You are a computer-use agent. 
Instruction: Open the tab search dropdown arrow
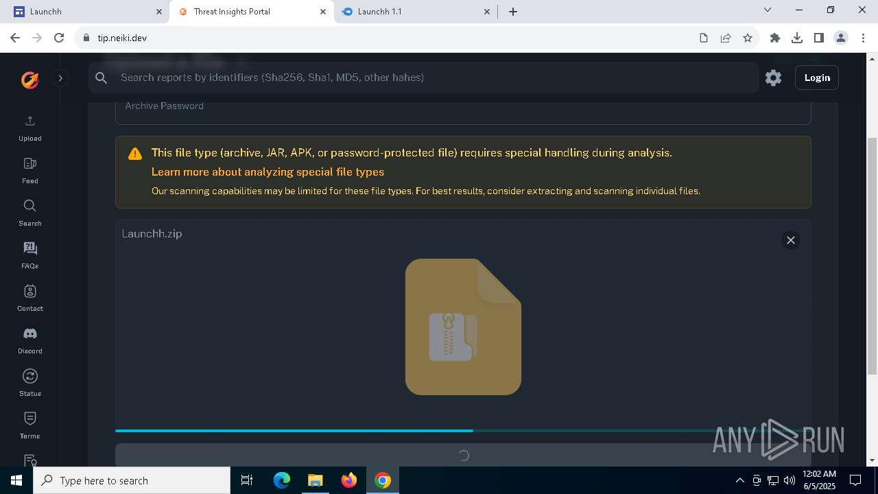(768, 10)
